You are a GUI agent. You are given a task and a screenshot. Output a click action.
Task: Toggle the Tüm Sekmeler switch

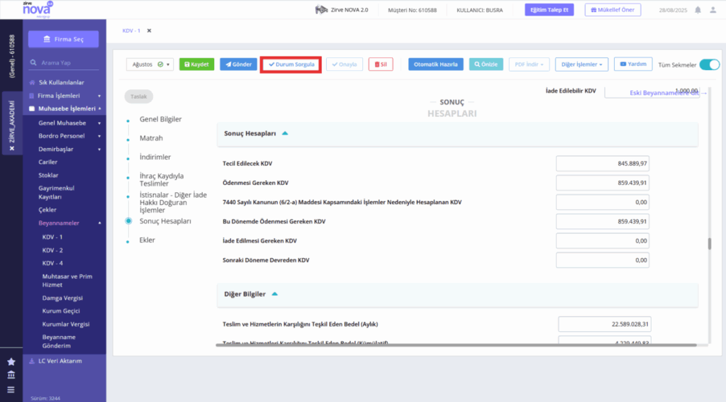pyautogui.click(x=709, y=65)
